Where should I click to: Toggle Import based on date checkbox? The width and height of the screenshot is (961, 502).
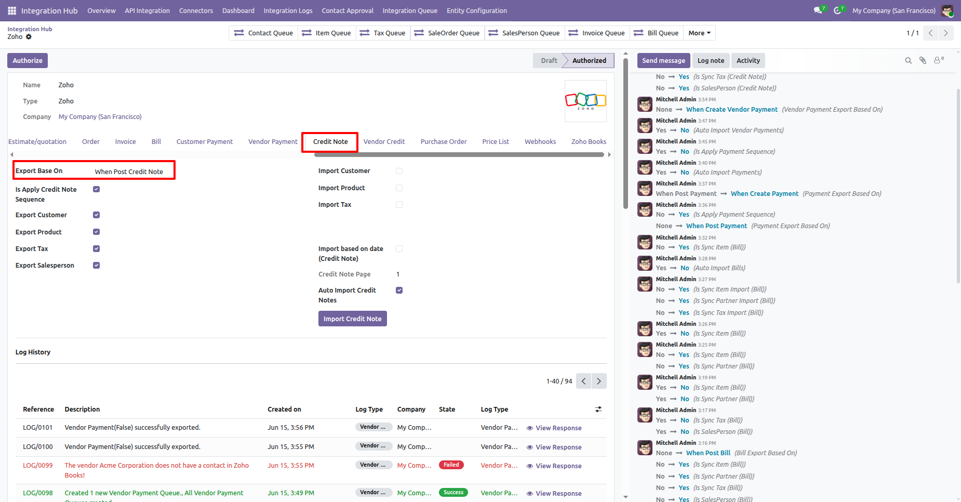(399, 248)
